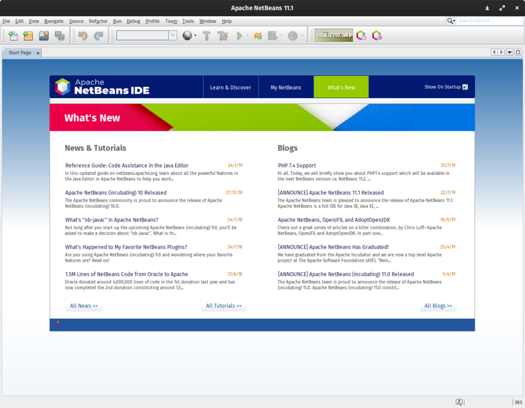Click the INS insert mode indicator
Screen dimensions: 525x408
[518, 402]
